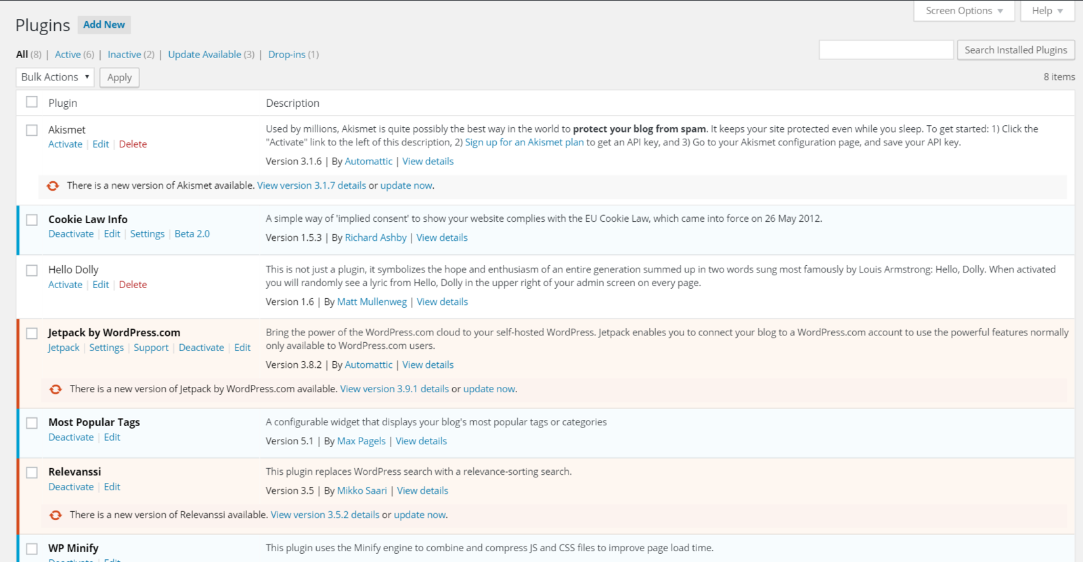Screen dimensions: 1083x562
Task: Edit the Most Popular Tags plugin
Action: click(x=112, y=438)
